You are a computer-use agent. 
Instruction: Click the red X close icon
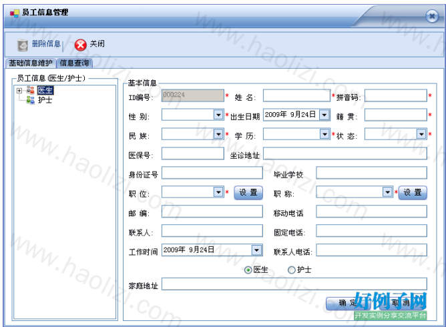click(x=81, y=45)
